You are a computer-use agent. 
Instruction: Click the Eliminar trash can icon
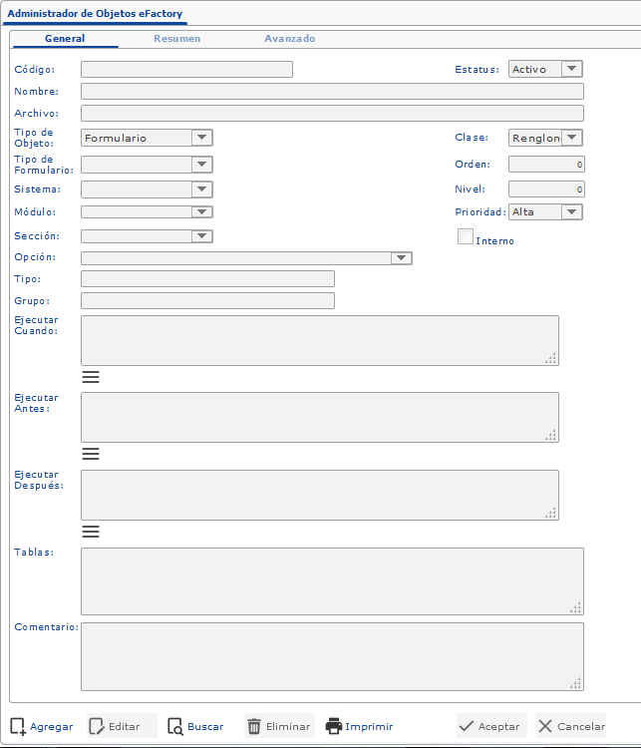pyautogui.click(x=254, y=726)
